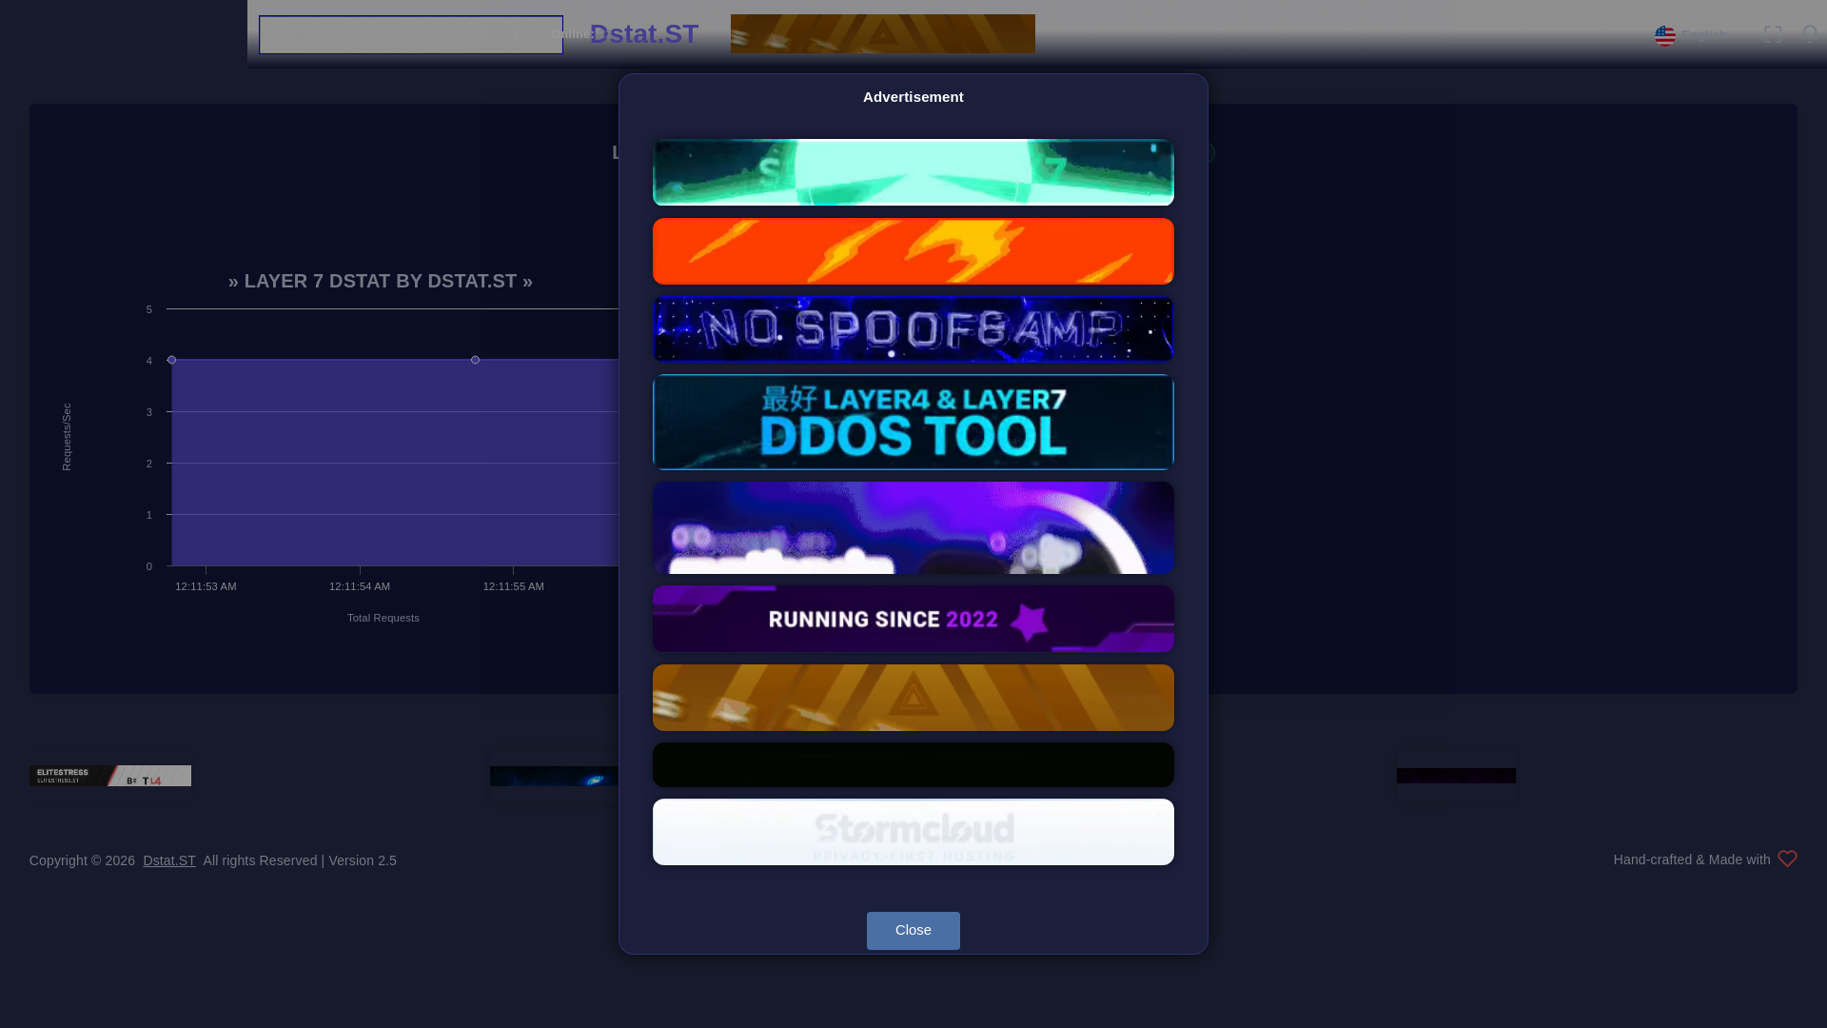Open notifications bell icon

(1810, 34)
